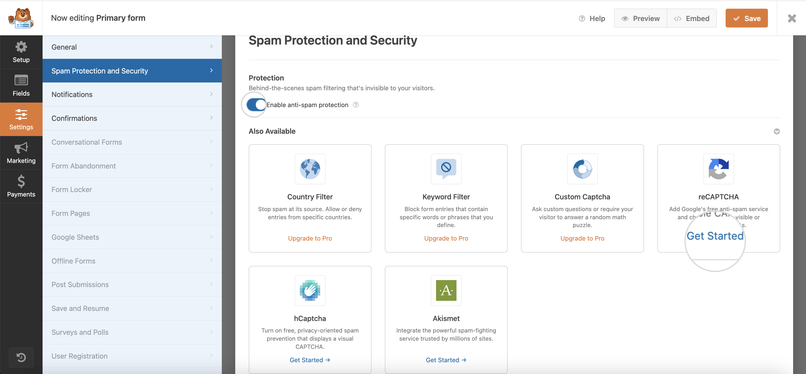This screenshot has width=806, height=374.
Task: Click the Country Filter globe icon
Action: pos(310,169)
